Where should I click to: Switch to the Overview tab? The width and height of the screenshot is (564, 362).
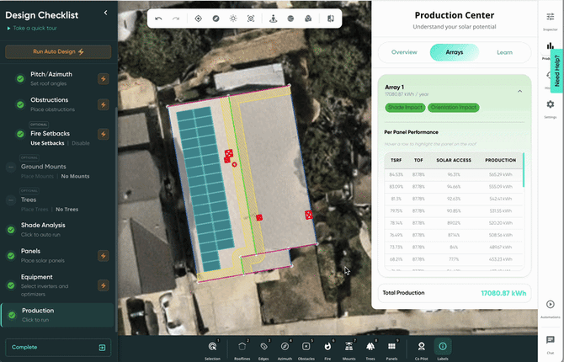[404, 52]
